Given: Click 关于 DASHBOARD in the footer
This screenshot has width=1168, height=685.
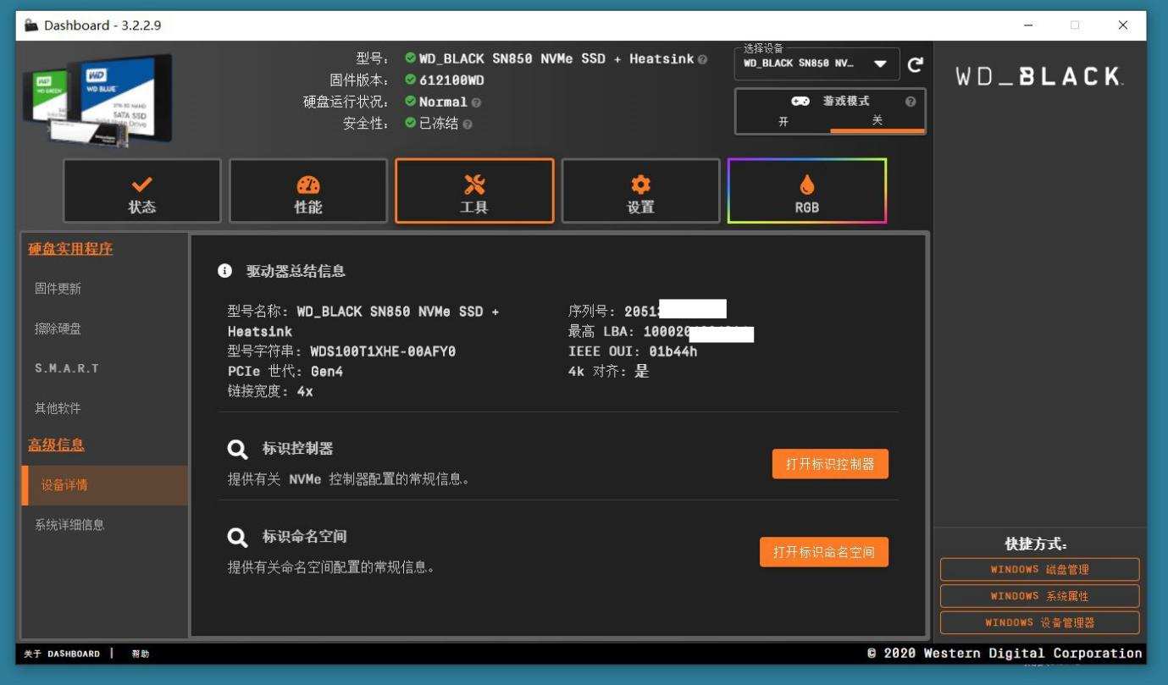Looking at the screenshot, I should tap(62, 654).
